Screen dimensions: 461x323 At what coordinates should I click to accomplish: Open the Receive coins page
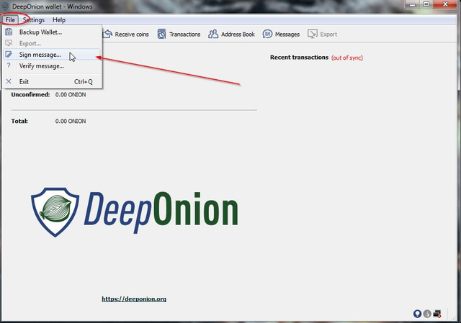pos(126,35)
